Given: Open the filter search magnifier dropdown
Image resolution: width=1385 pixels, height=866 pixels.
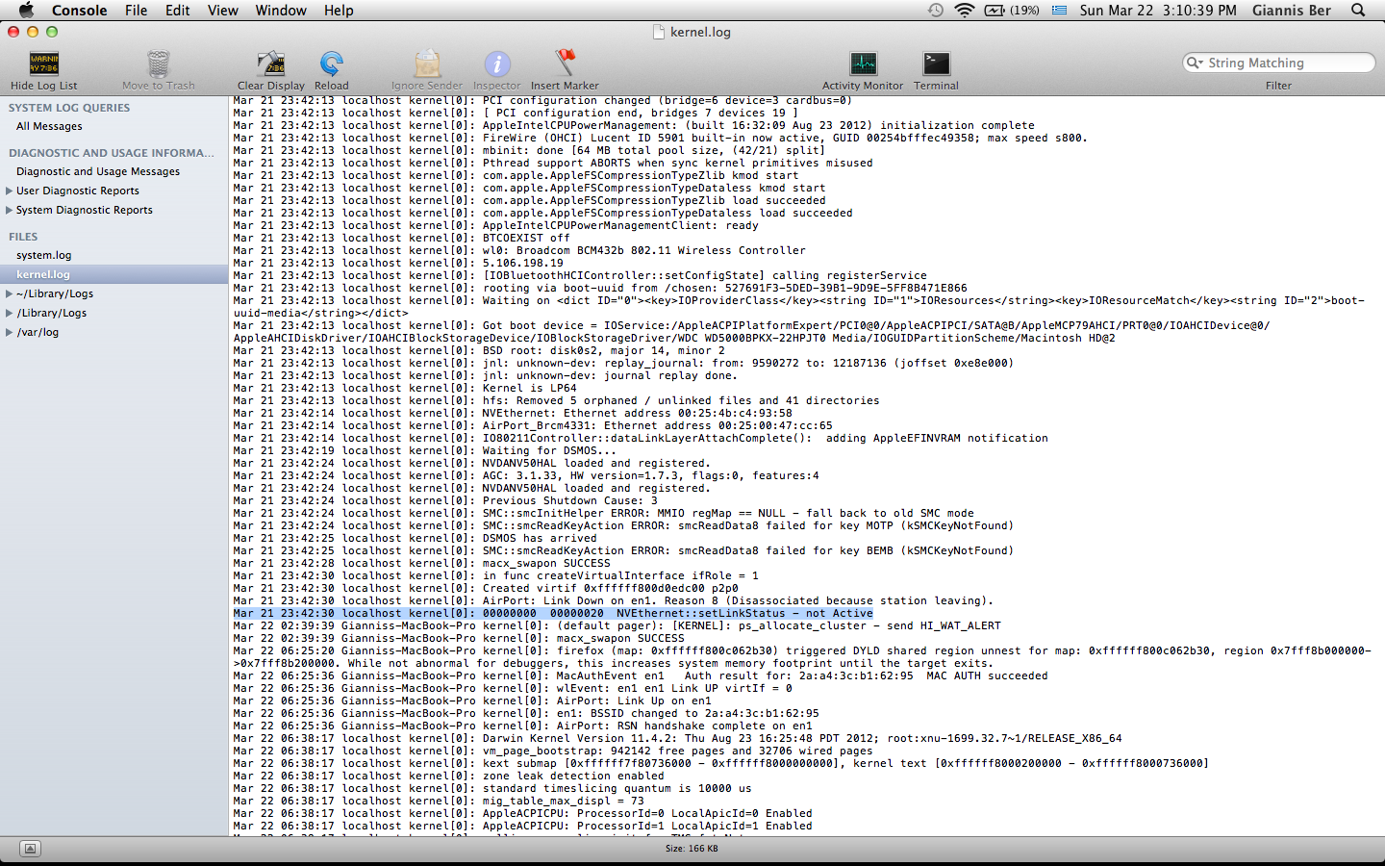Looking at the screenshot, I should [1196, 63].
